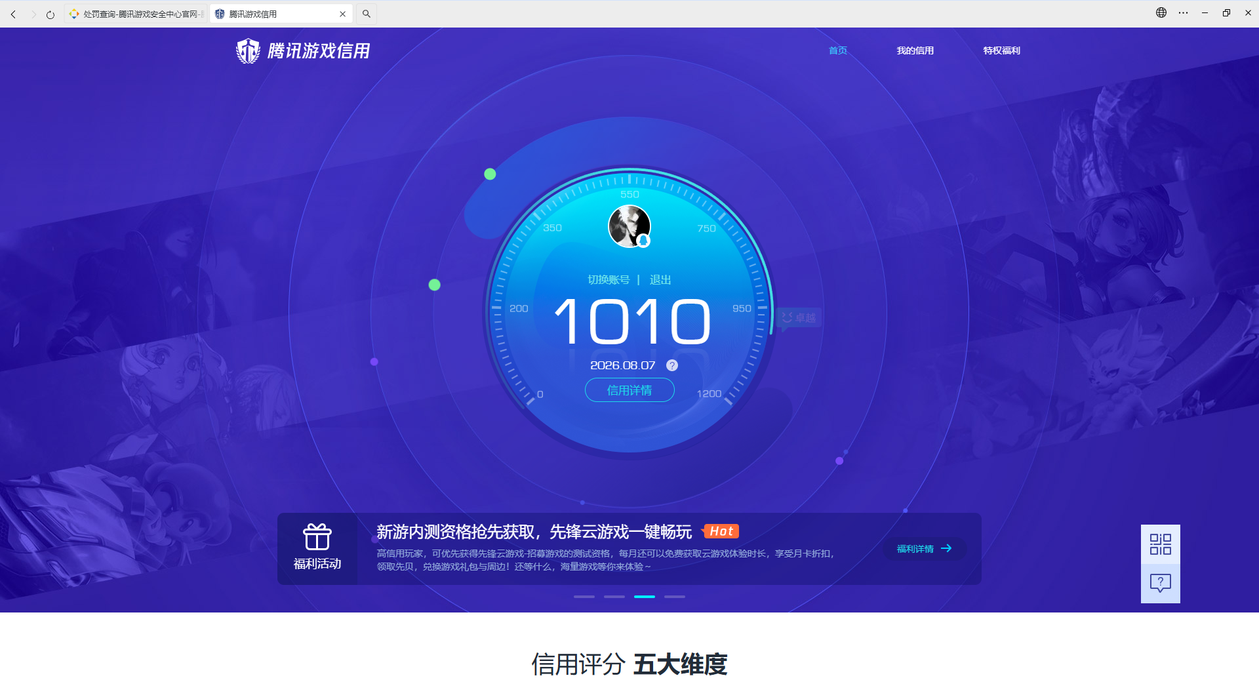This screenshot has width=1259, height=682.
Task: Click the Hot badge on banner
Action: click(x=720, y=531)
